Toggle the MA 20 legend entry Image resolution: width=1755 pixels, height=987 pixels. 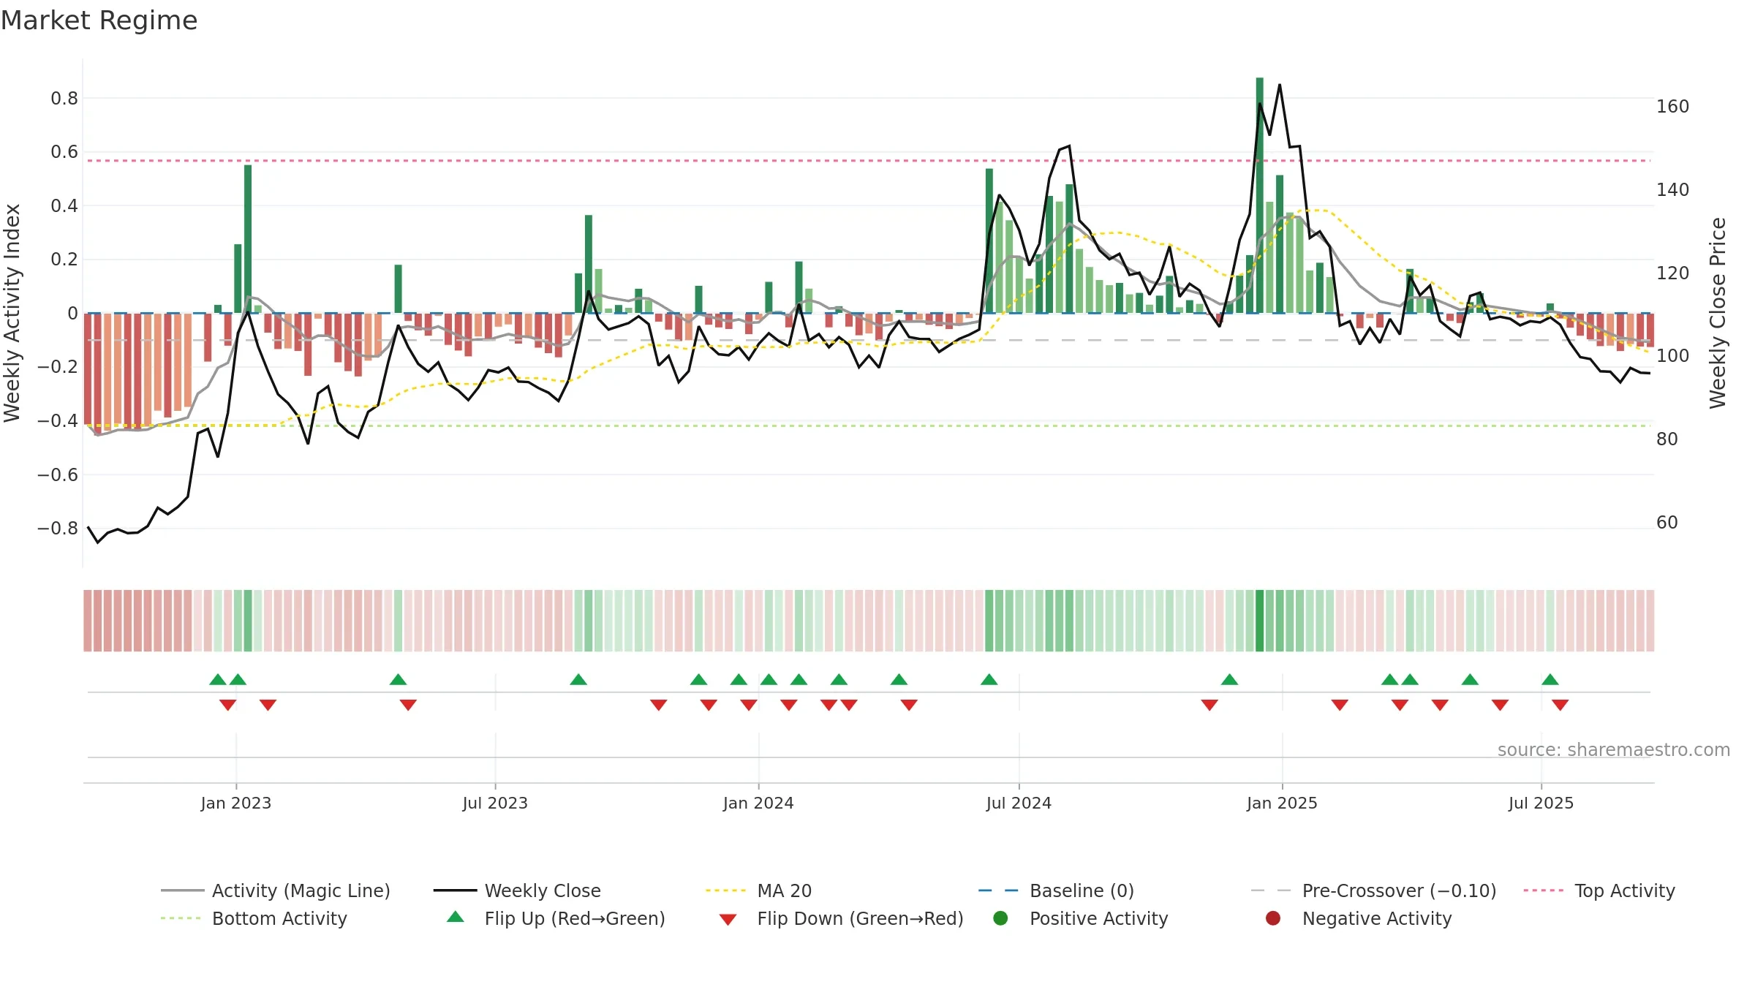[758, 890]
